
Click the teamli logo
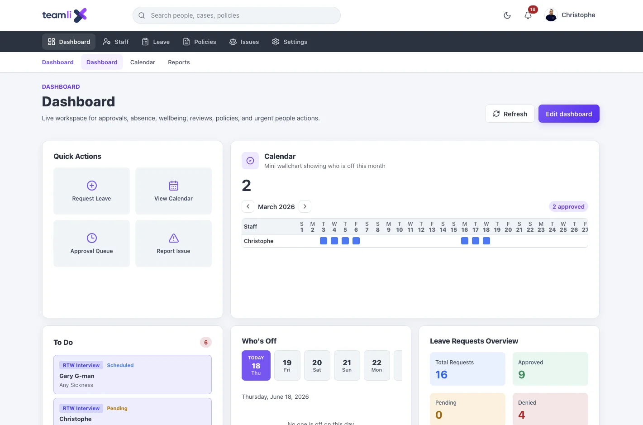[x=64, y=15]
